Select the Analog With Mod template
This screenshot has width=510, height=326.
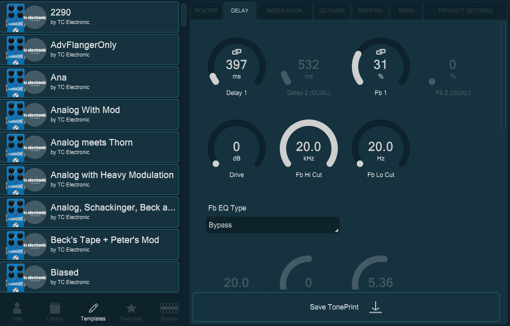90,114
